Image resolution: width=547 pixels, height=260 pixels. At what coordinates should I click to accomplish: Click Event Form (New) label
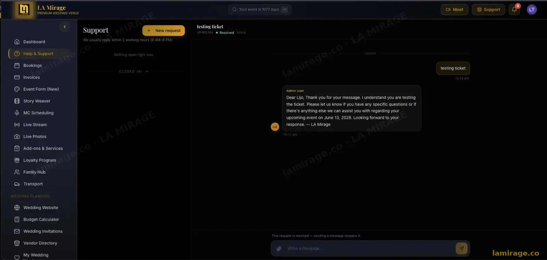tap(41, 89)
